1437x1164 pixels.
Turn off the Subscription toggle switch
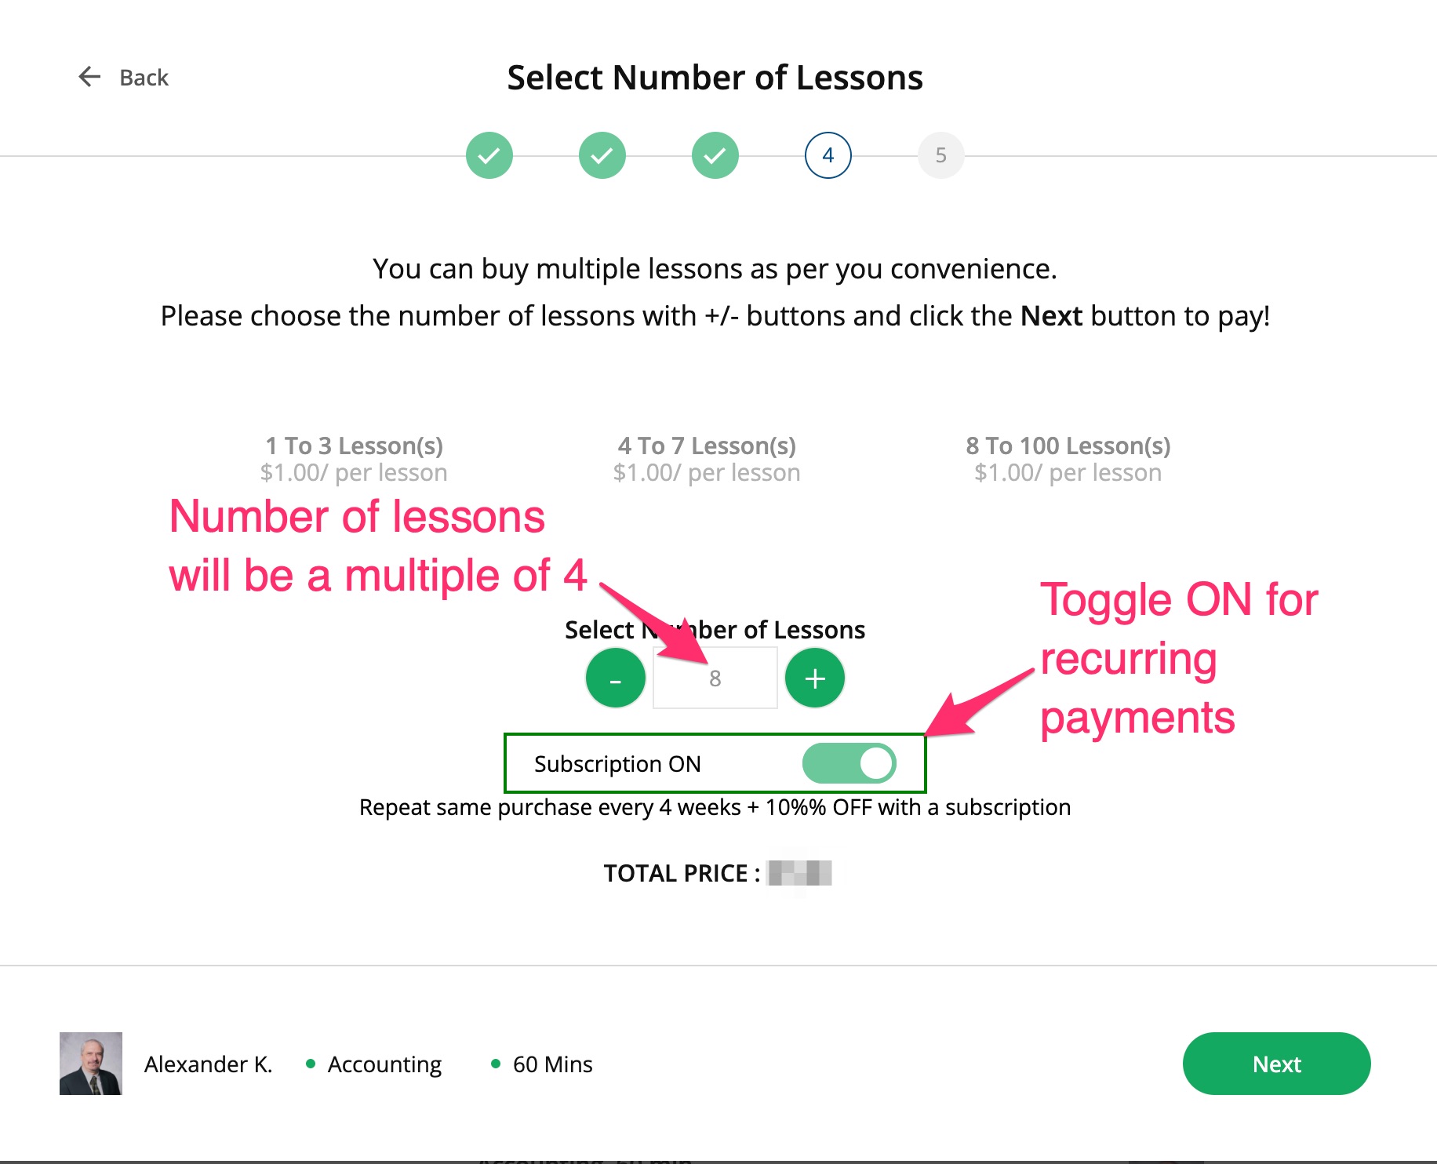point(849,763)
